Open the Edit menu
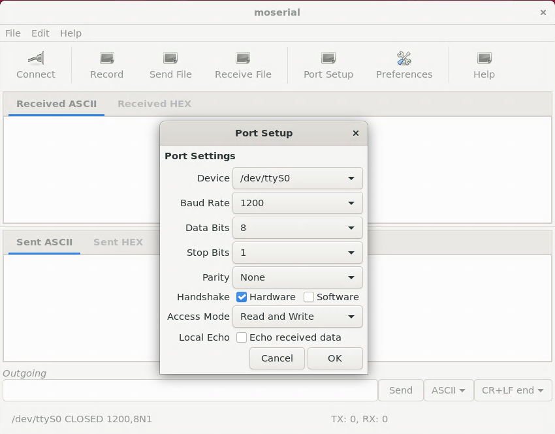The image size is (555, 434). click(x=40, y=33)
